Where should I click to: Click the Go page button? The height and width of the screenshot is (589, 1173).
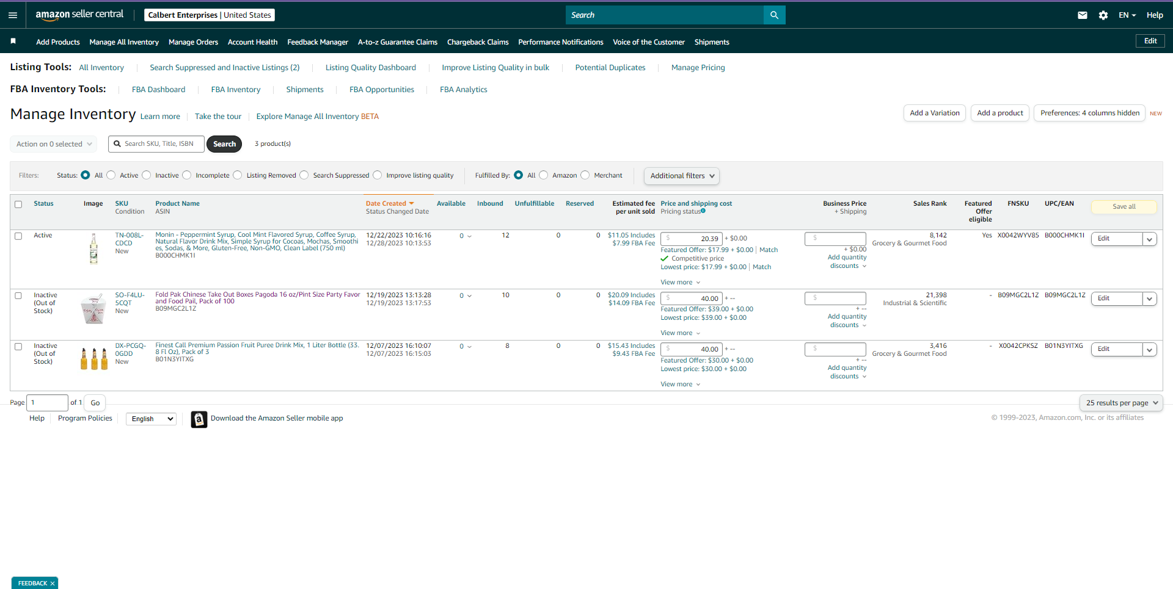(x=95, y=403)
